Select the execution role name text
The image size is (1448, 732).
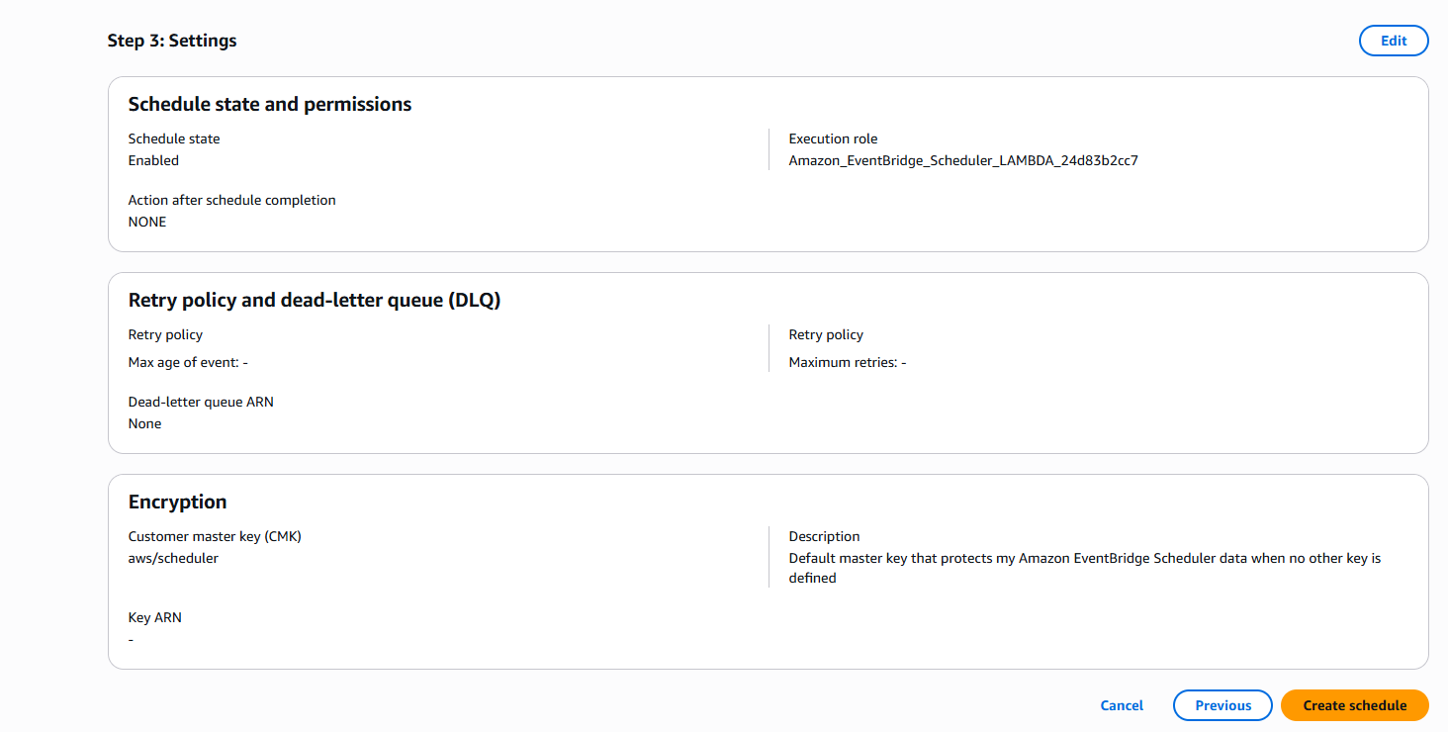click(963, 160)
